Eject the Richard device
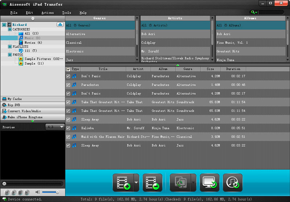 point(60,25)
